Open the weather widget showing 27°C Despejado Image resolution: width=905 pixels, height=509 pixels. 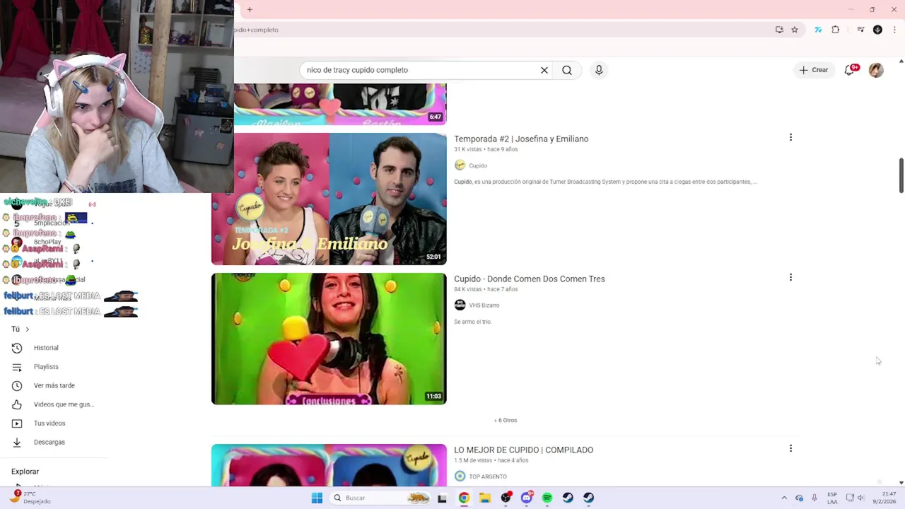point(30,498)
